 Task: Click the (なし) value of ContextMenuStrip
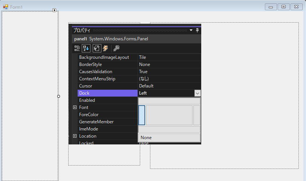[x=144, y=79]
